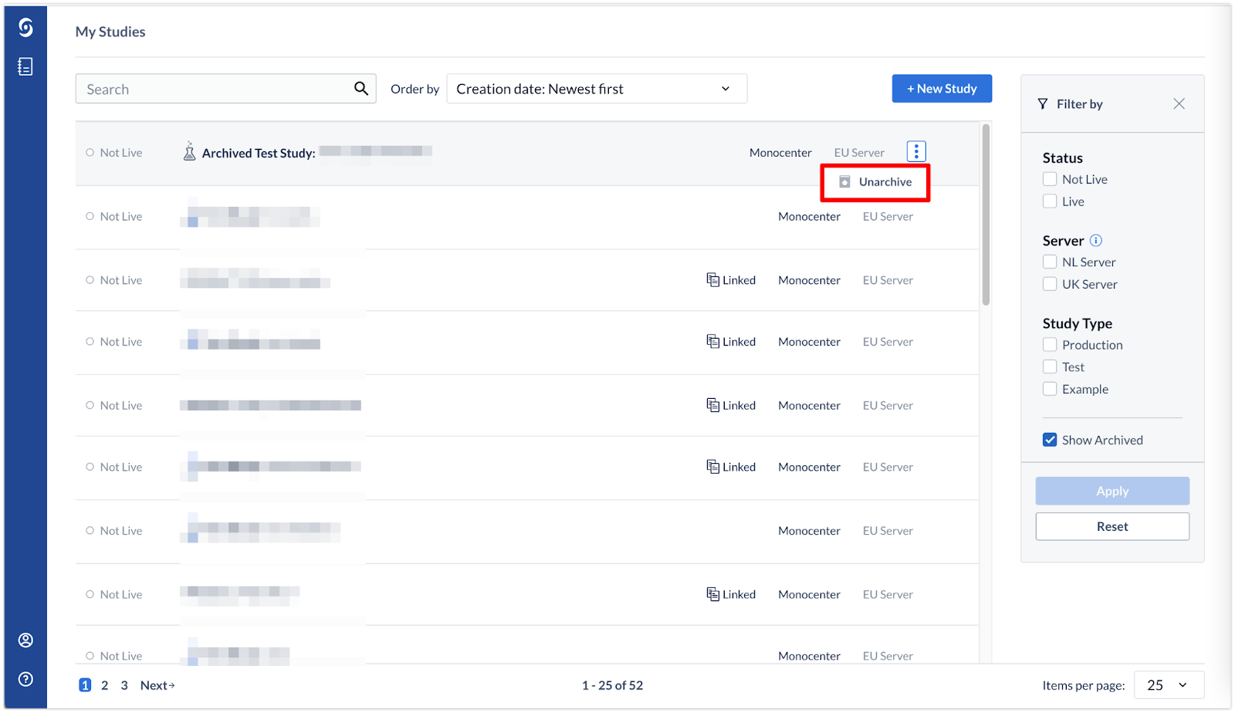The width and height of the screenshot is (1235, 713).
Task: Open the studies list sidebar icon
Action: (25, 67)
